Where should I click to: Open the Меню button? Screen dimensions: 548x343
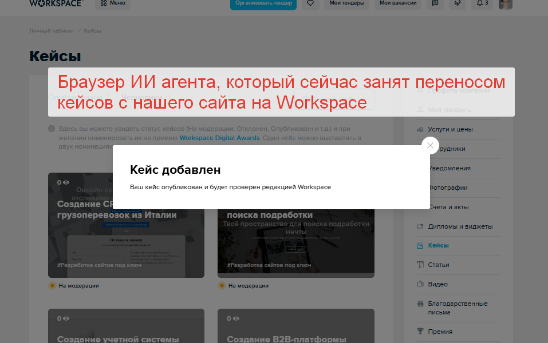pos(113,3)
